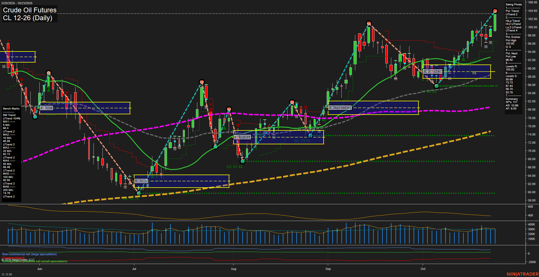Screen dimensions: 539x277
Task: Select the 200 MA value 74.76
Action: [7, 193]
